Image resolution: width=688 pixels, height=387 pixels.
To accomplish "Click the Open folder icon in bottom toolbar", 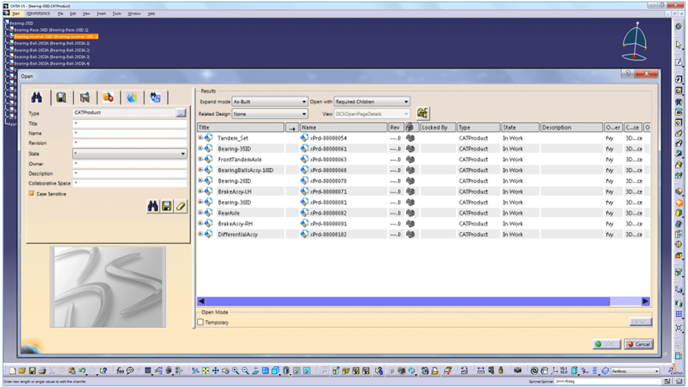I will coord(22,371).
